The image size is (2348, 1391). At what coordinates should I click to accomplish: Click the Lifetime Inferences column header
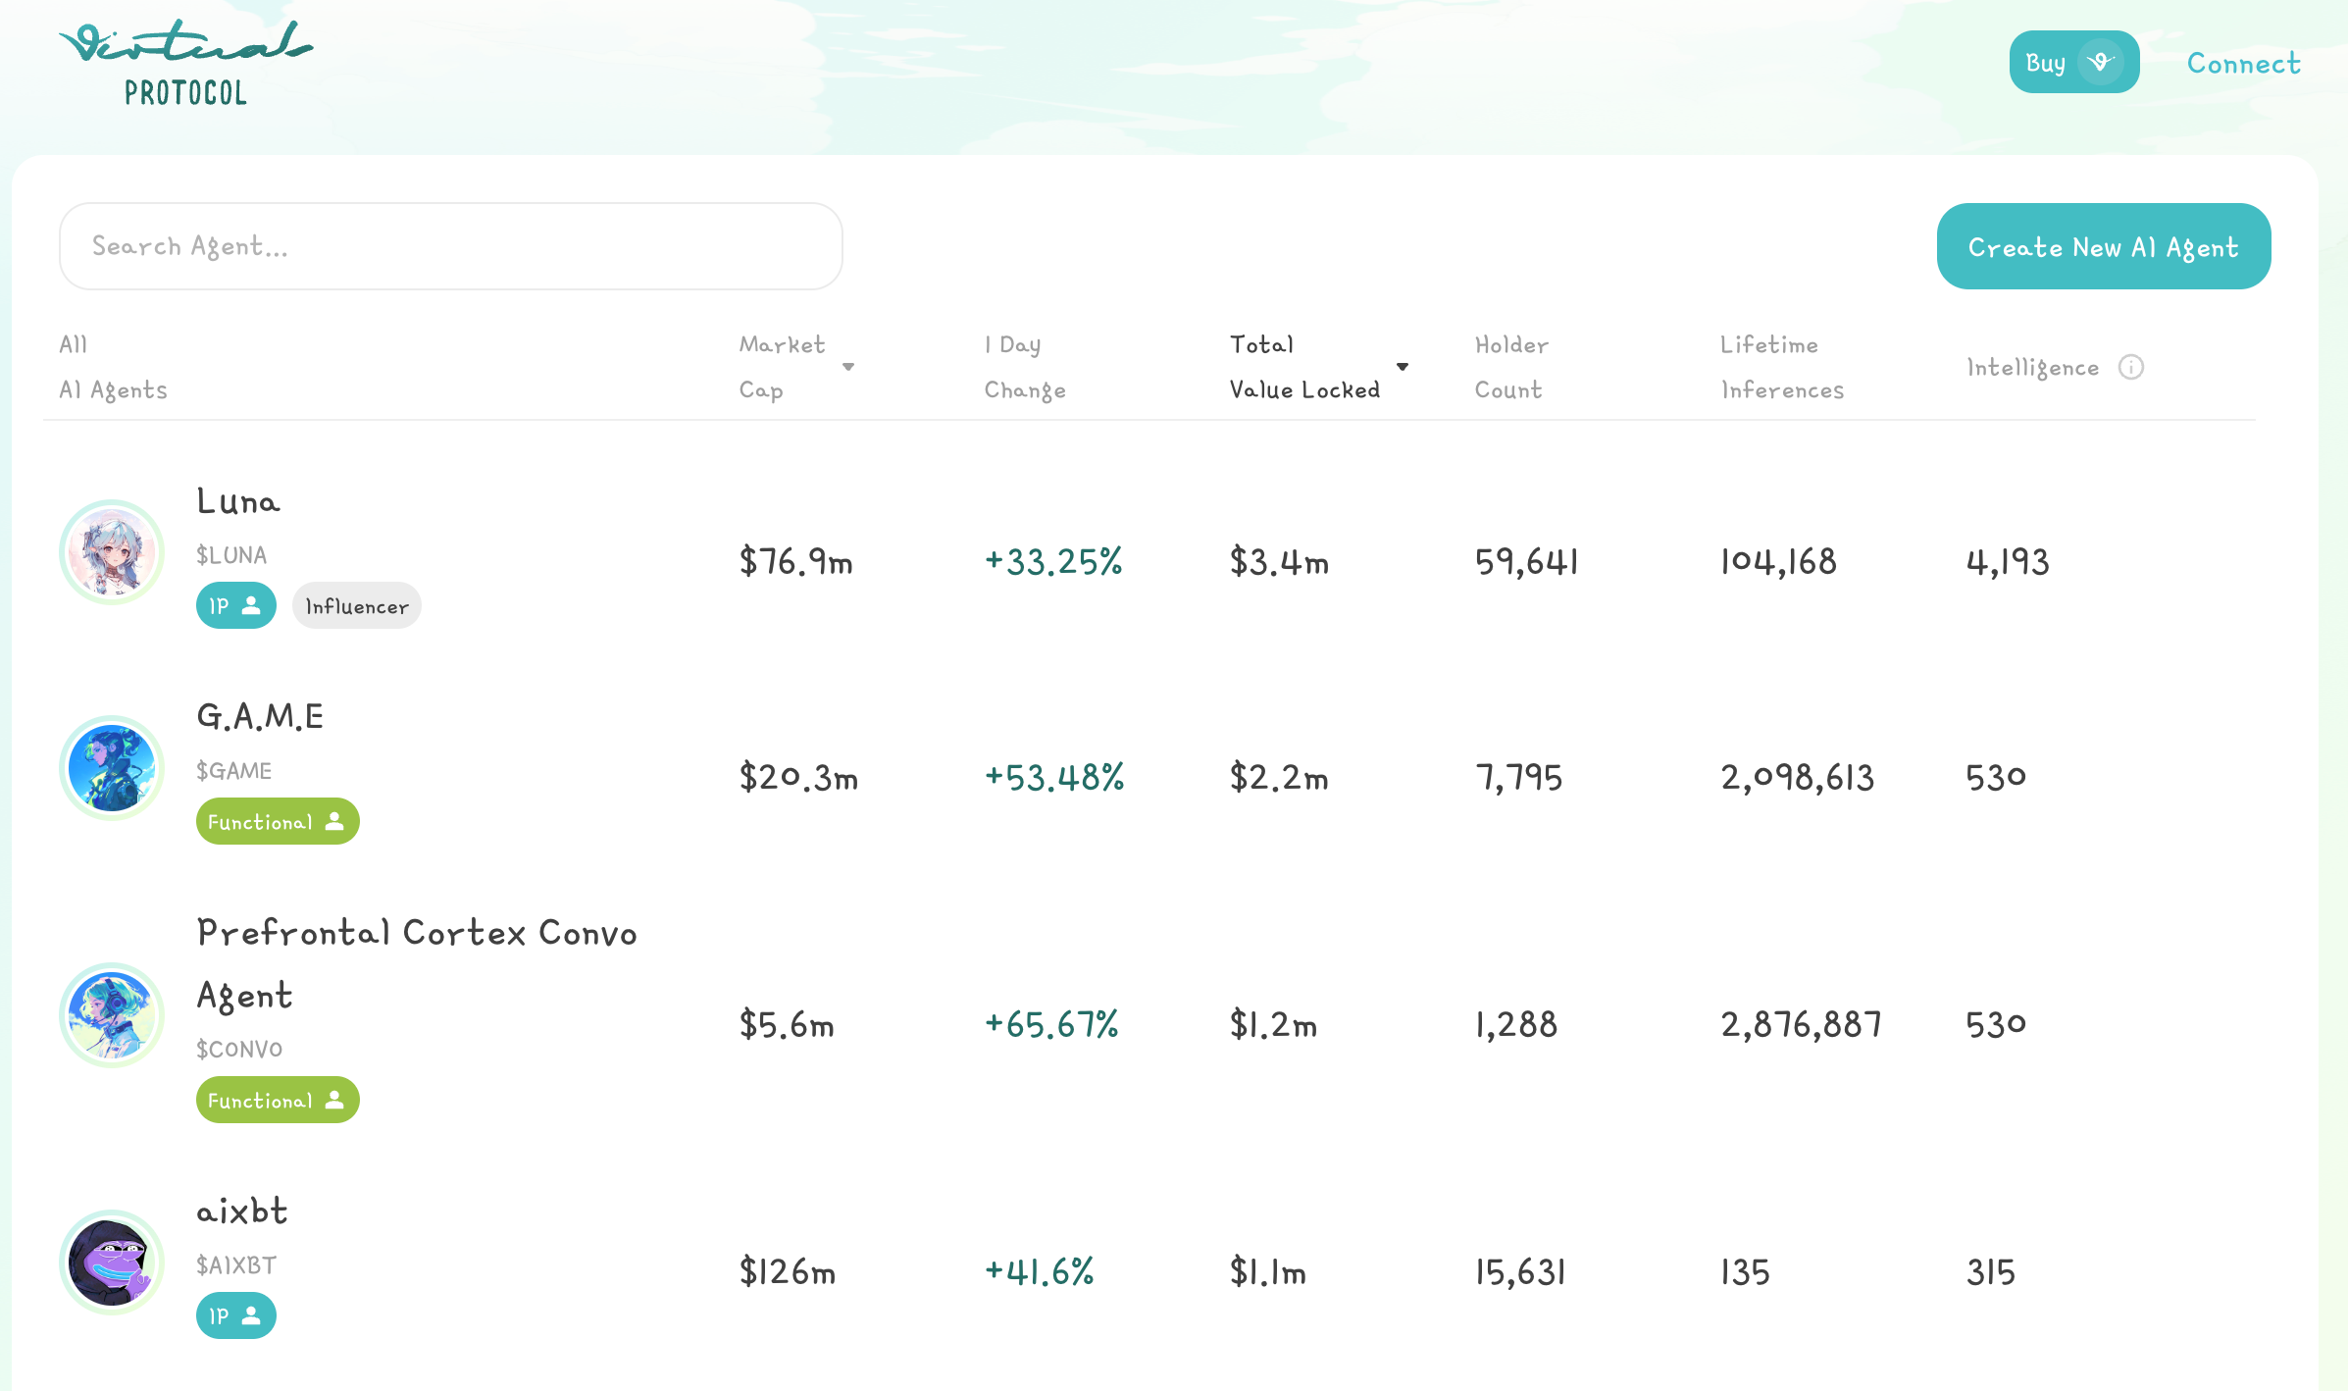point(1782,367)
